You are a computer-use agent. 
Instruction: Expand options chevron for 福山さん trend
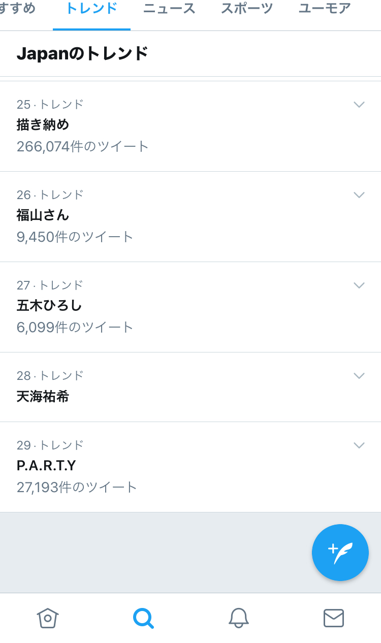[x=359, y=195]
